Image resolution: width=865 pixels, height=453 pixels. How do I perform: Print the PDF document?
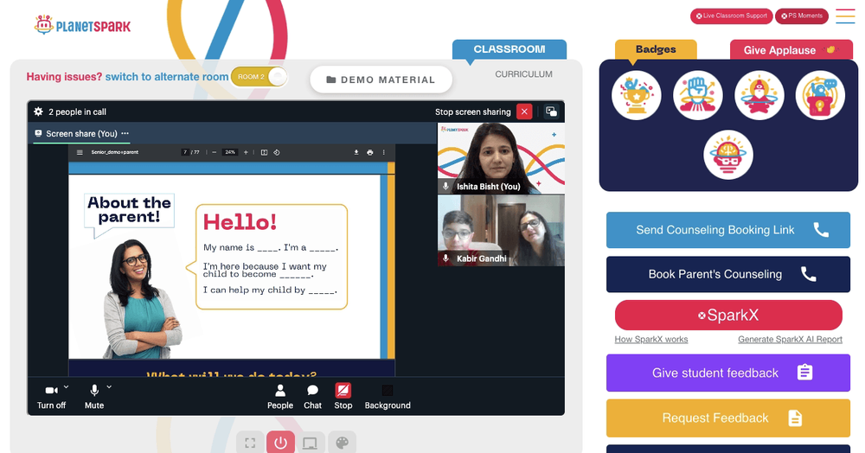(369, 152)
